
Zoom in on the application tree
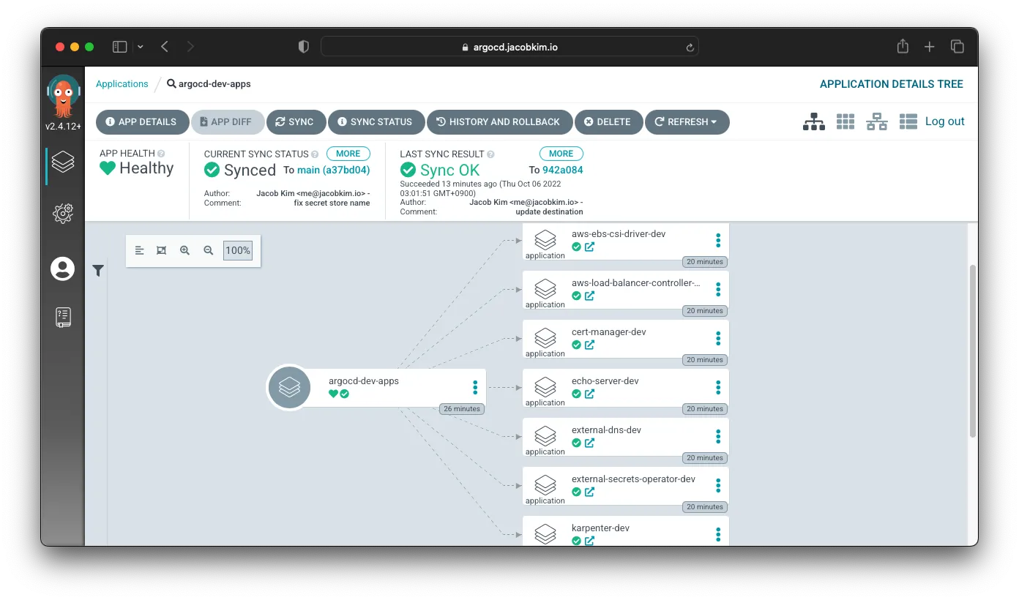coord(184,250)
